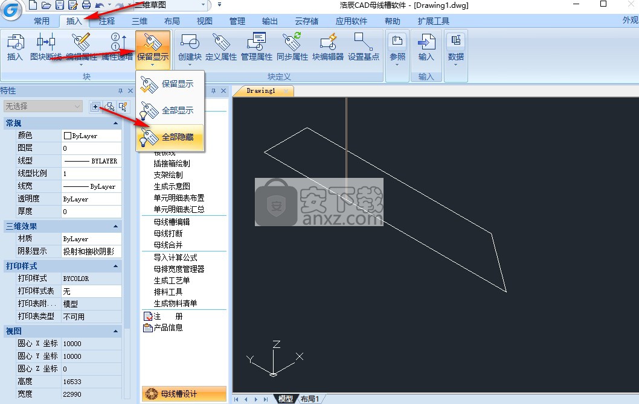The width and height of the screenshot is (639, 404).
Task: Click the 保留显示 ribbon button
Action: (x=153, y=49)
